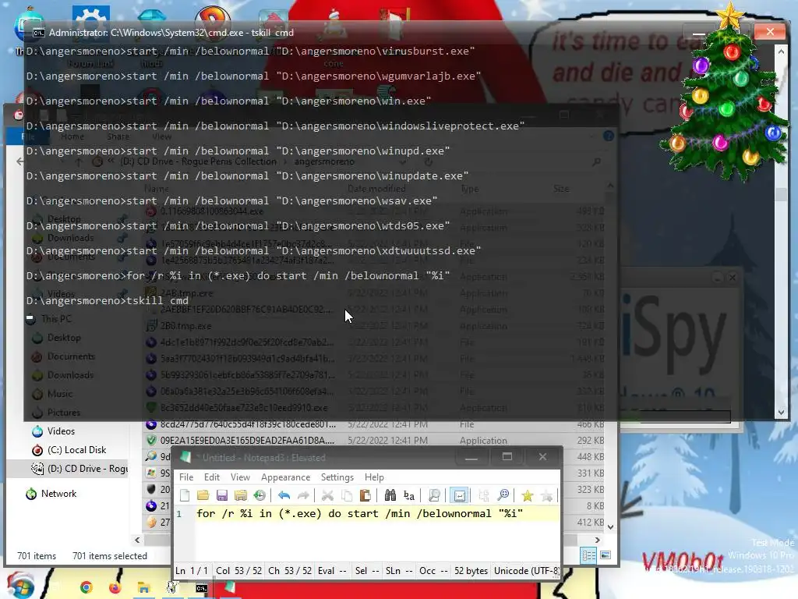Screen dimensions: 798x599
Task: Click the cmd window title bar icon
Action: coord(39,33)
